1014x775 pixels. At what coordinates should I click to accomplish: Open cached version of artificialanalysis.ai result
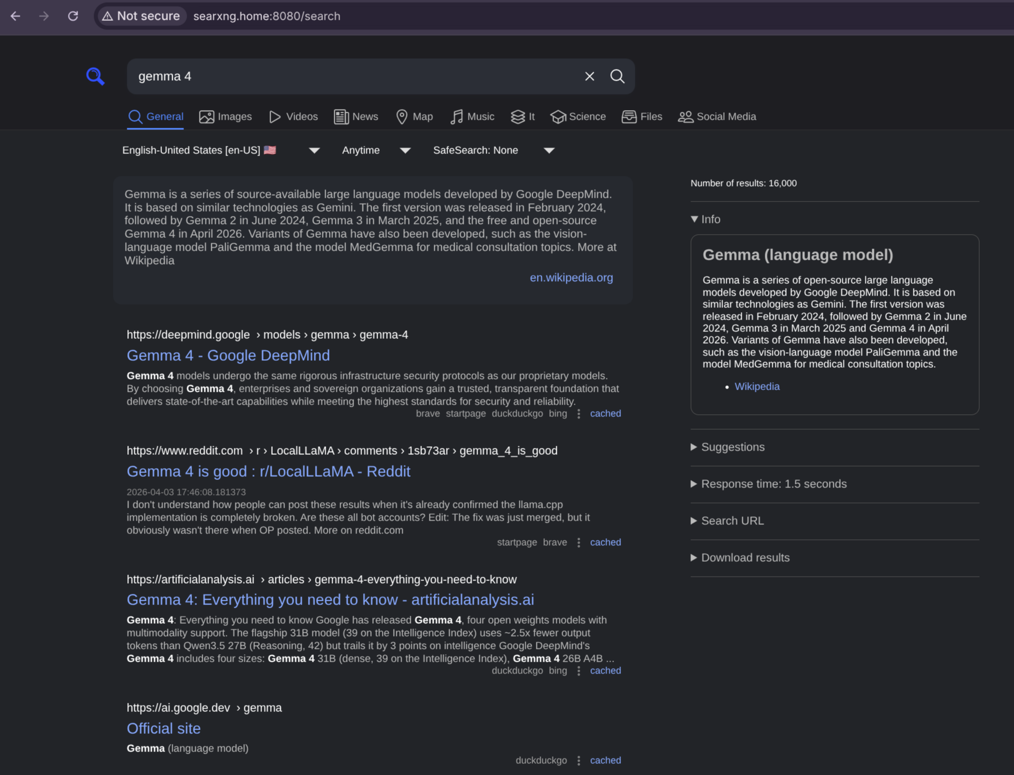pyautogui.click(x=605, y=671)
